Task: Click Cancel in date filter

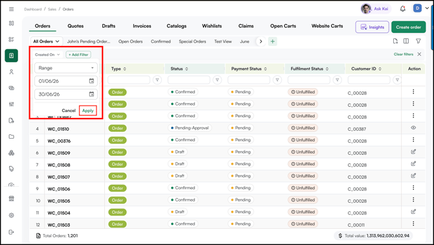Action: [x=69, y=110]
